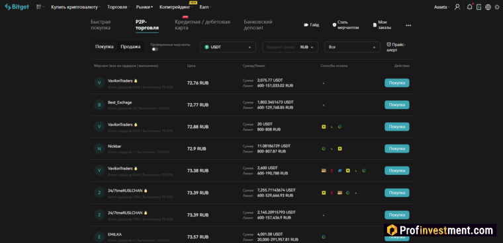This screenshot has height=243, width=503.
Task: Click the price 72.77 RUB
Action: tap(198, 105)
